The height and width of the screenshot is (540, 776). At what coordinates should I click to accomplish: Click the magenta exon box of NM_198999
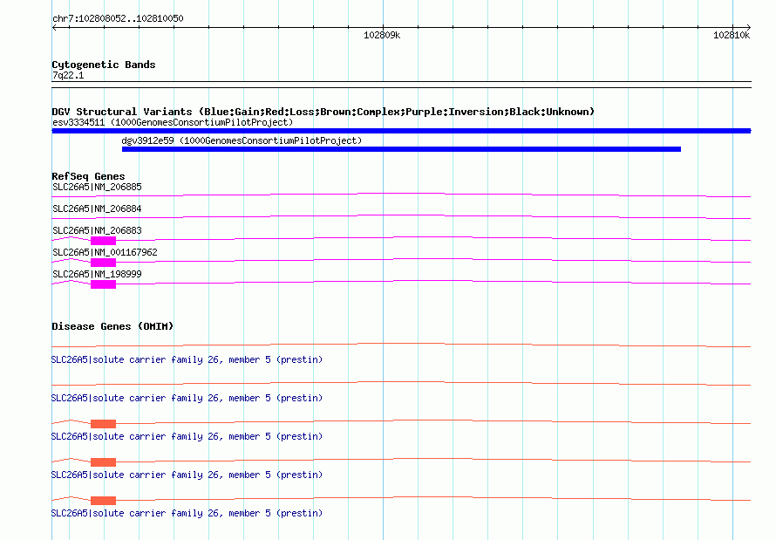point(104,284)
